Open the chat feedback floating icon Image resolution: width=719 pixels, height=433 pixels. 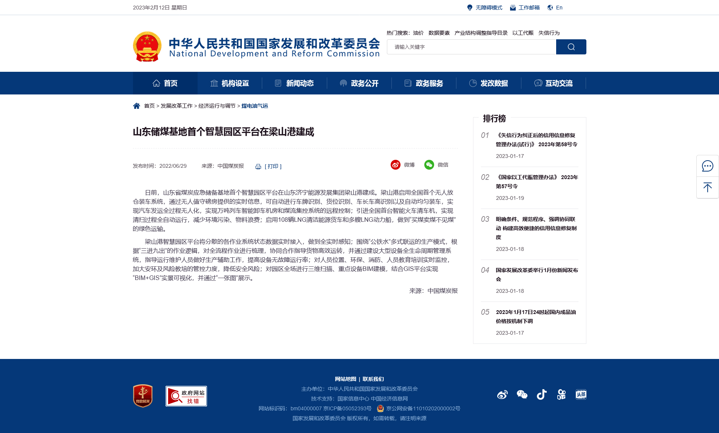point(707,166)
